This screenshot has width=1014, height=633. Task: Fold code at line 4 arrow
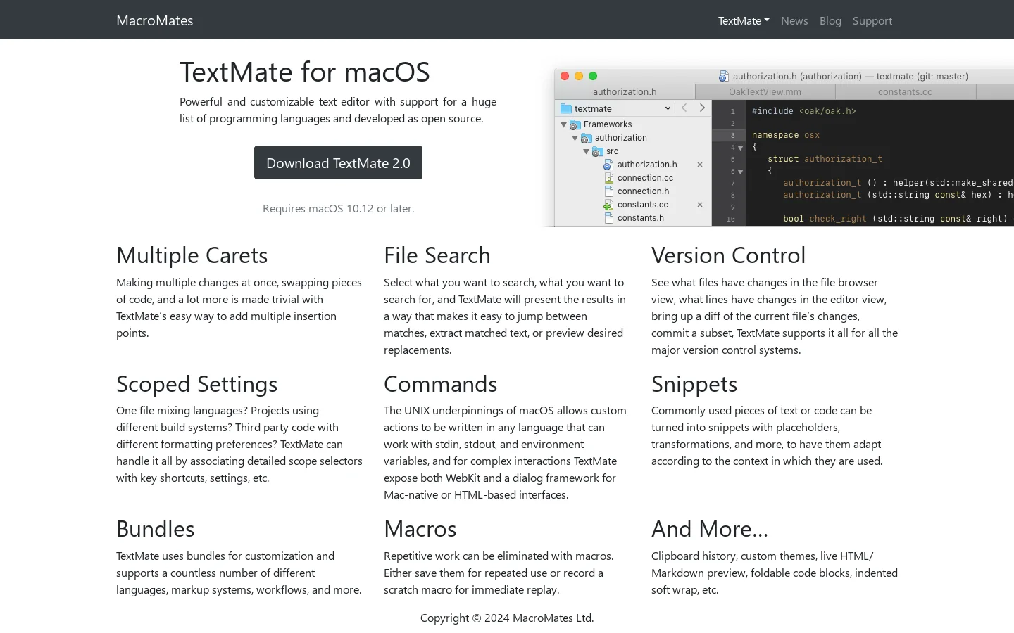tap(741, 148)
